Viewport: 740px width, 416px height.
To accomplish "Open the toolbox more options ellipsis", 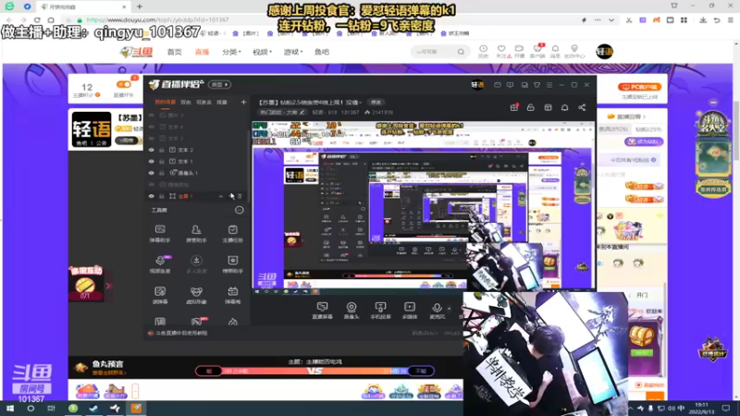I will pos(240,210).
